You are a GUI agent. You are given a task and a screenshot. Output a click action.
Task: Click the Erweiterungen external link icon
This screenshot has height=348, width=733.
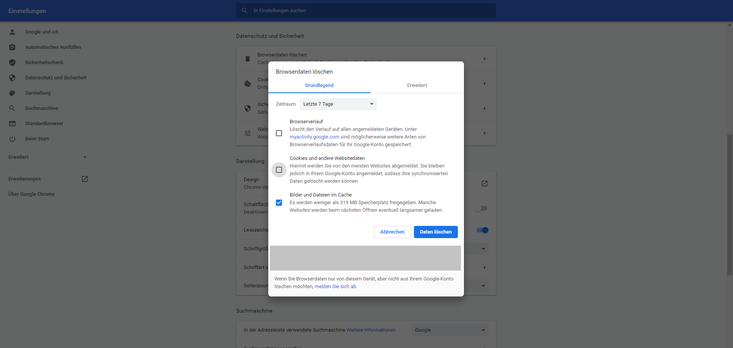[85, 179]
